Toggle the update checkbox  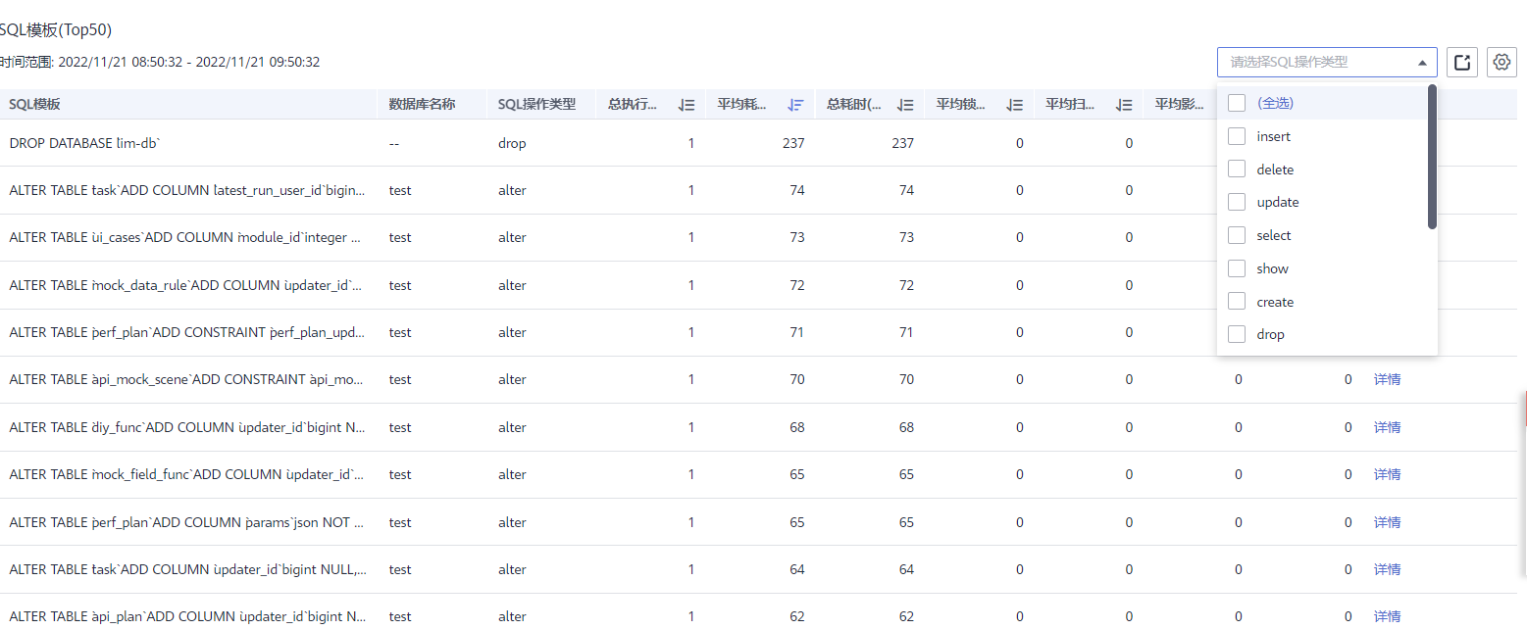(x=1237, y=202)
